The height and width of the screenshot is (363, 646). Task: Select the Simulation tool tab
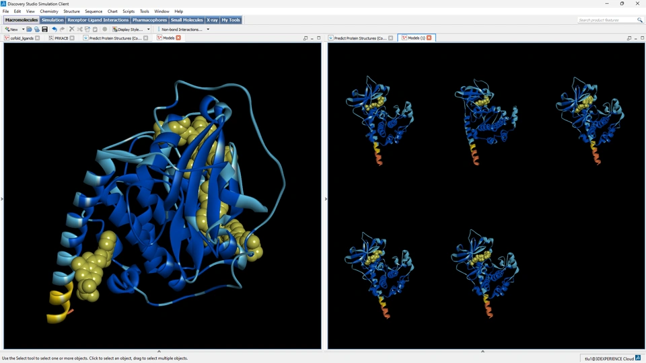pos(52,19)
